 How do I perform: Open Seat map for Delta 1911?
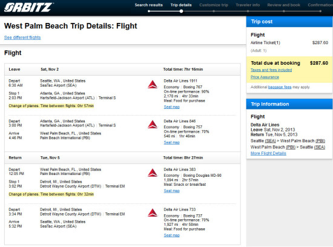click(171, 107)
